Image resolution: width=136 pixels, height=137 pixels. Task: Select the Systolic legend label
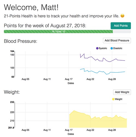coord(103,48)
